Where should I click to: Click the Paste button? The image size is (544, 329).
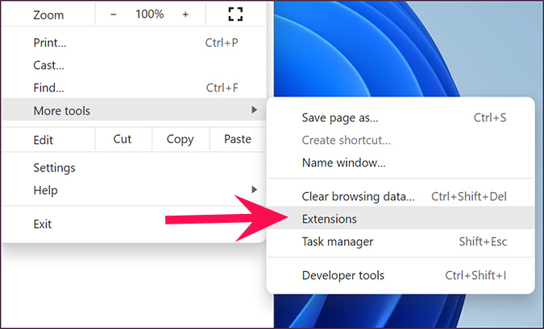click(238, 139)
